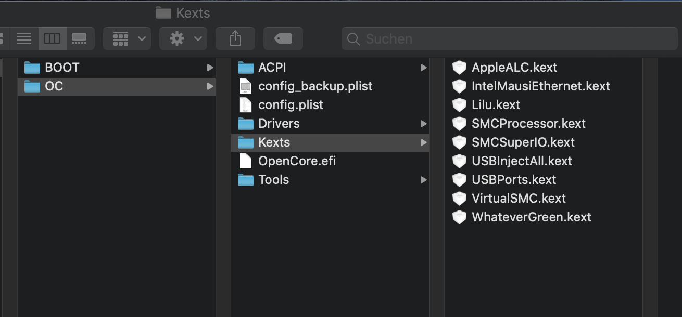Expand the Tools folder arrow
Viewport: 682px width, 317px height.
click(x=423, y=180)
